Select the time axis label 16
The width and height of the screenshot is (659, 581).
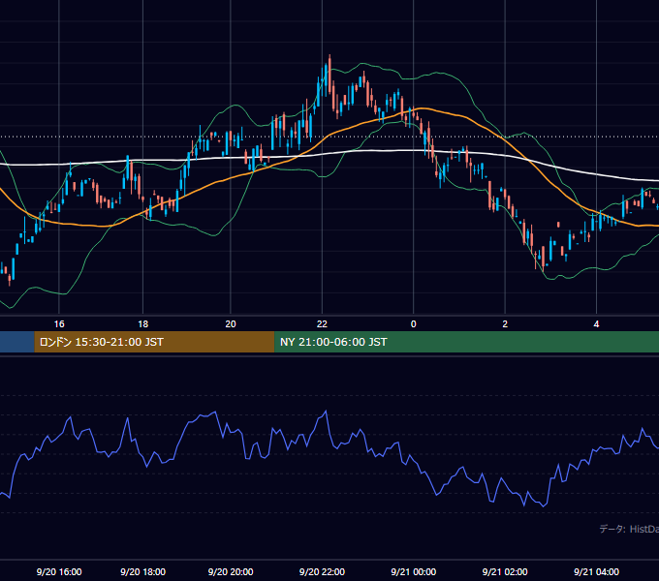pos(59,324)
